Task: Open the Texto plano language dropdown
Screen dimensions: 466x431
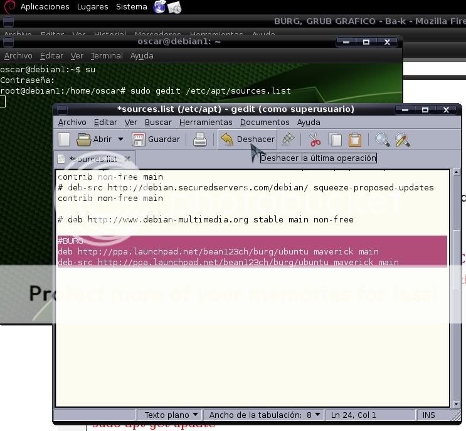Action: tap(171, 415)
